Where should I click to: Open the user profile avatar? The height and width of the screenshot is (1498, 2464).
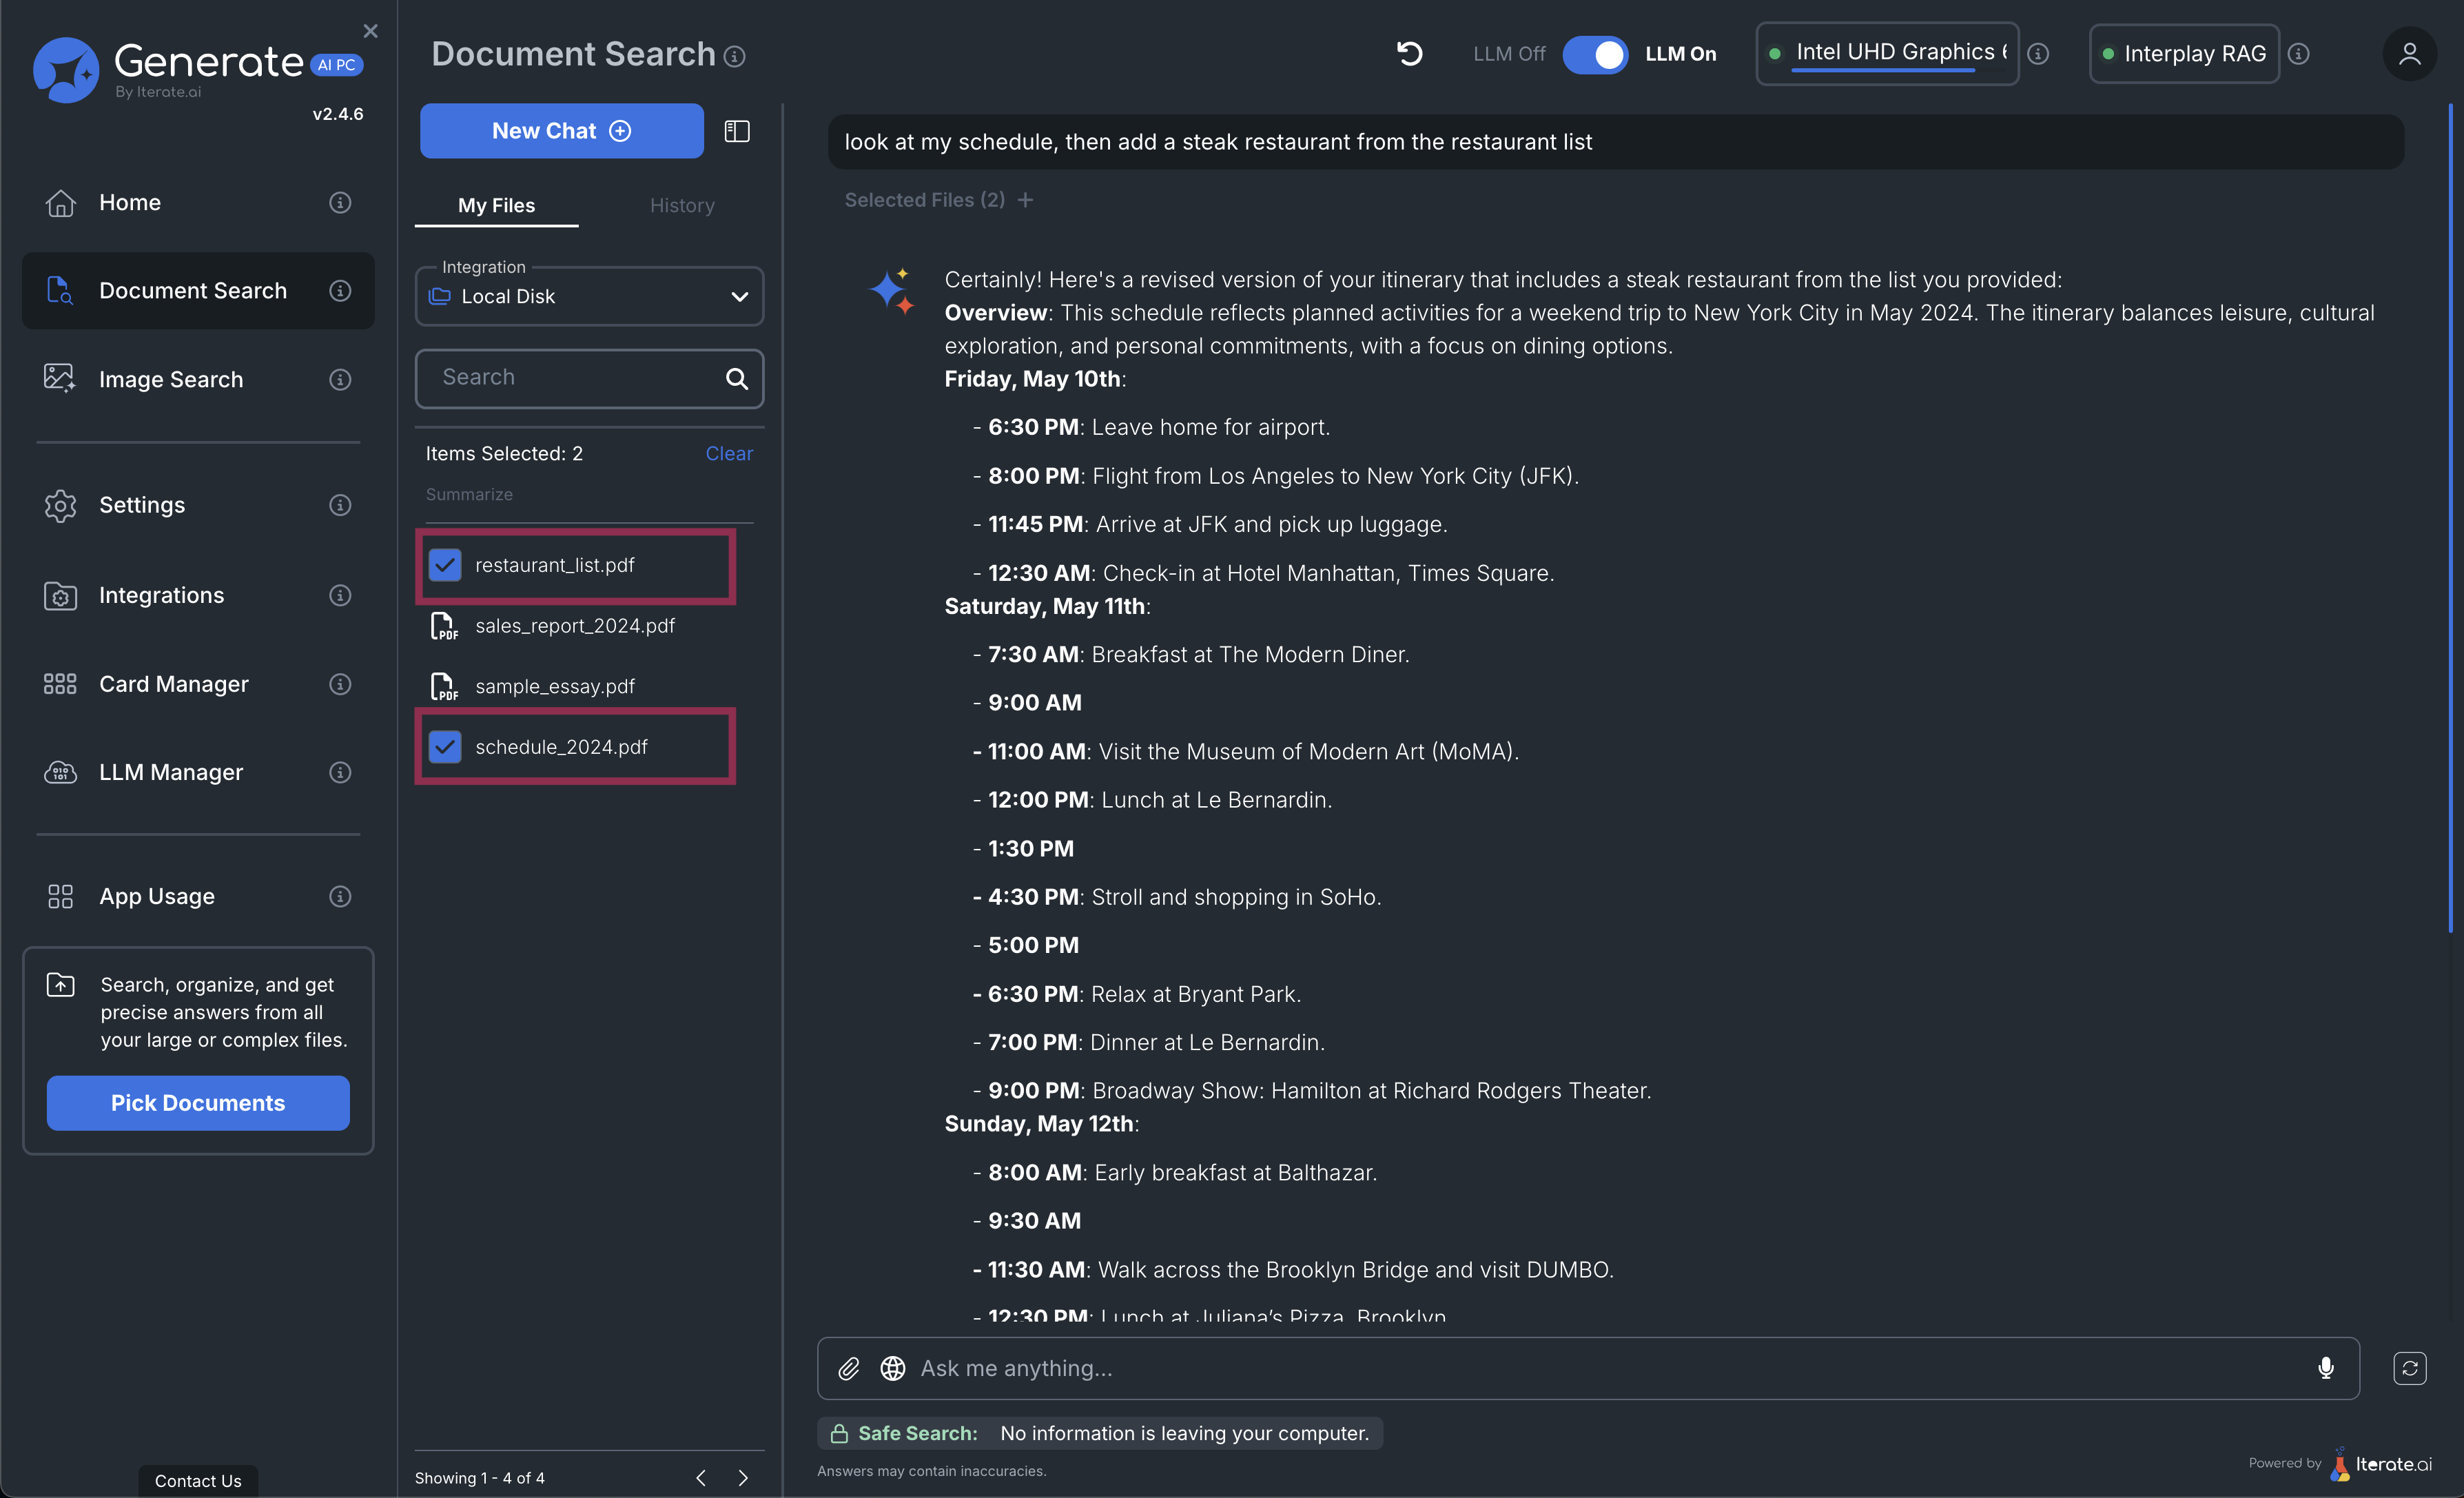(x=2410, y=54)
